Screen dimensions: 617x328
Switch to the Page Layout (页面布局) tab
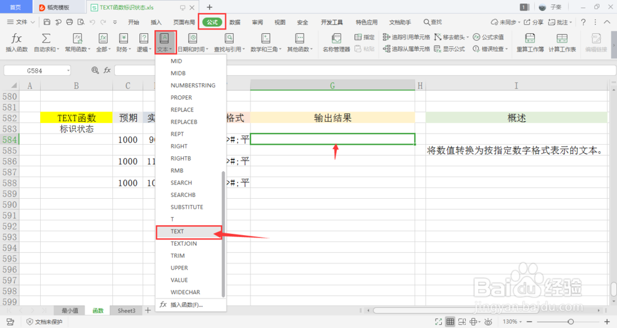(x=184, y=22)
